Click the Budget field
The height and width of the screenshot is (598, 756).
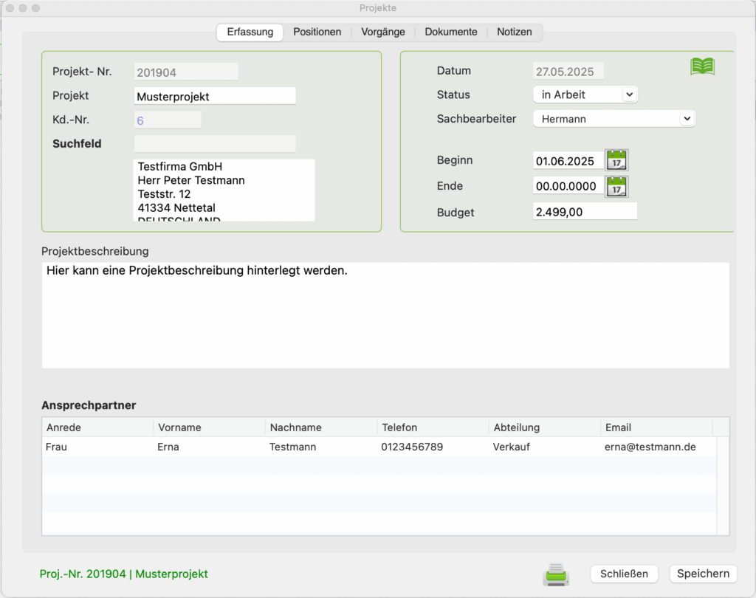(x=585, y=212)
